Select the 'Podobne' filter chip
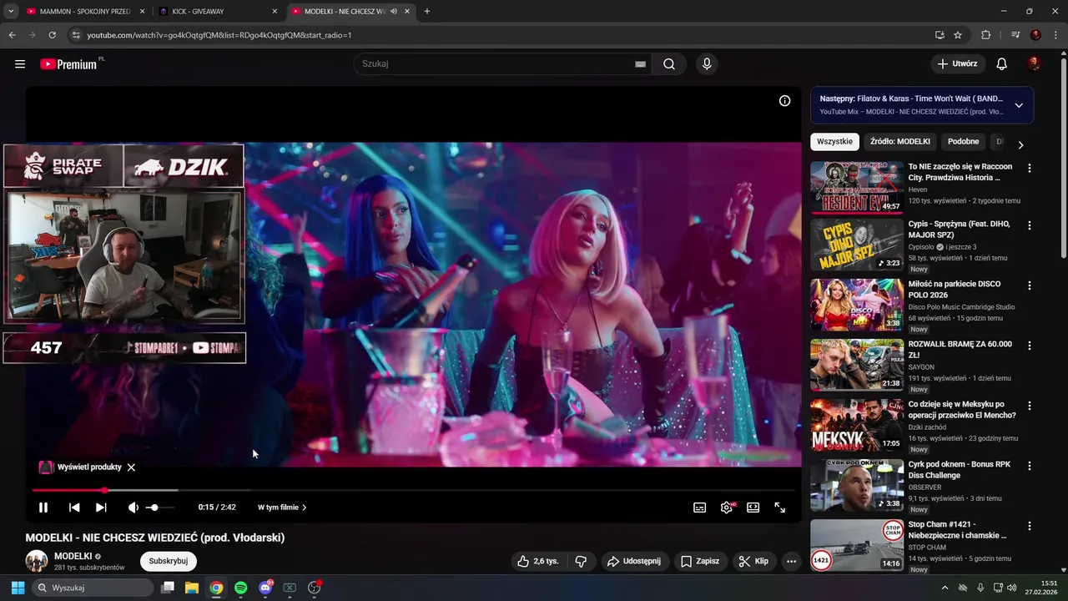 coord(963,142)
